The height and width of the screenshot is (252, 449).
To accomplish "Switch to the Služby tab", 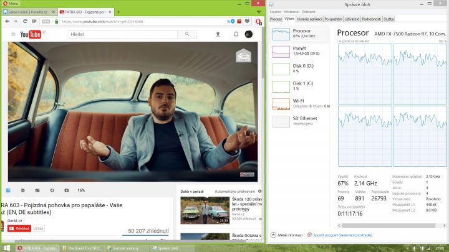I will pyautogui.click(x=389, y=19).
